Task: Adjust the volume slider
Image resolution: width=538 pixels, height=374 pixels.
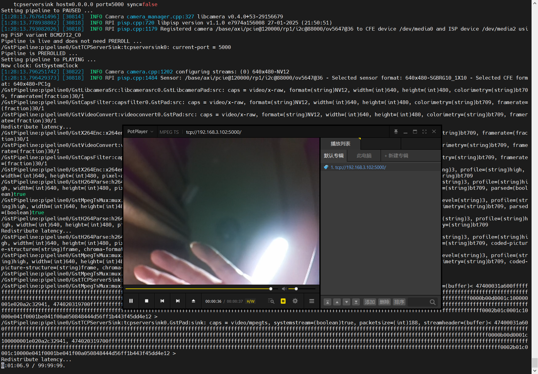Action: click(296, 289)
